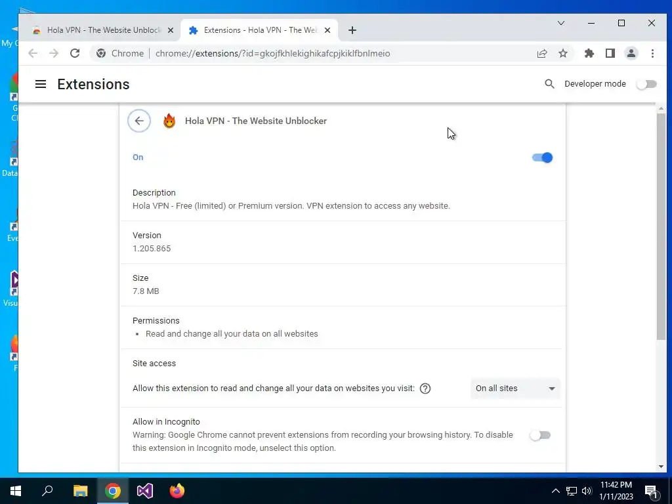Open the Extensions puzzle piece toolbar menu
The width and height of the screenshot is (672, 504).
(x=589, y=53)
